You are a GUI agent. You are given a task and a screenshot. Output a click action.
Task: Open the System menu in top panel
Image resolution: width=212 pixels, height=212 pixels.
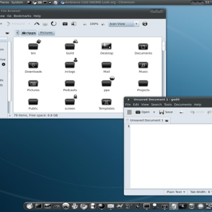[17, 2]
